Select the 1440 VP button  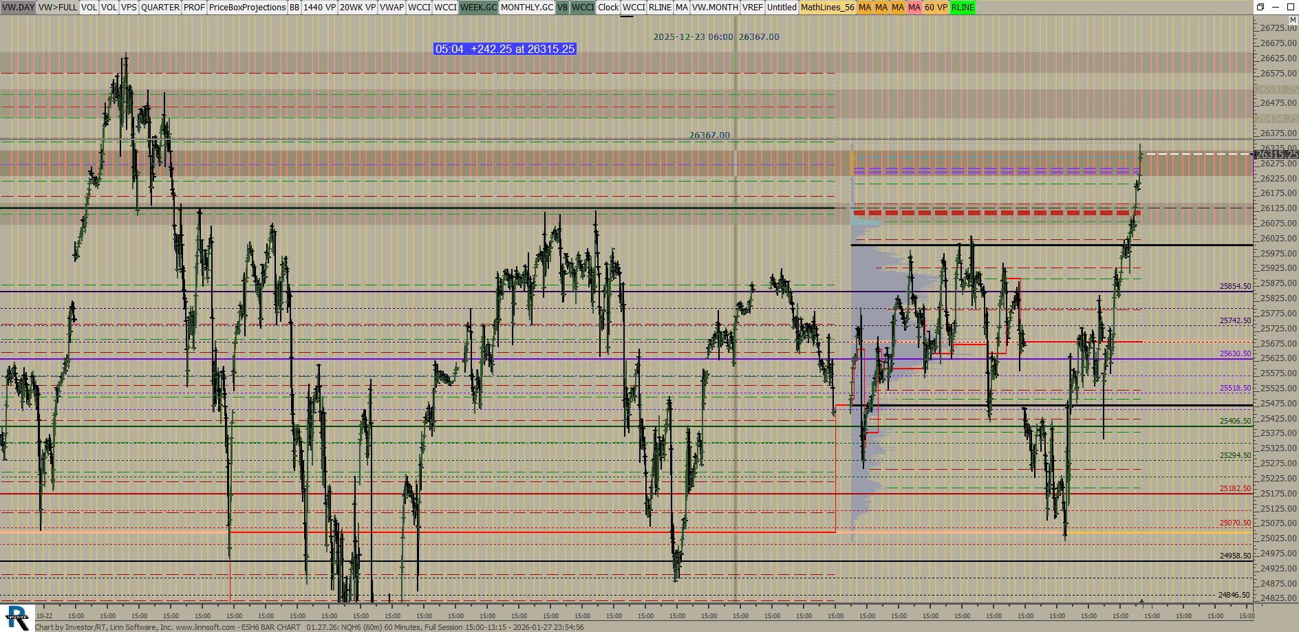(319, 8)
